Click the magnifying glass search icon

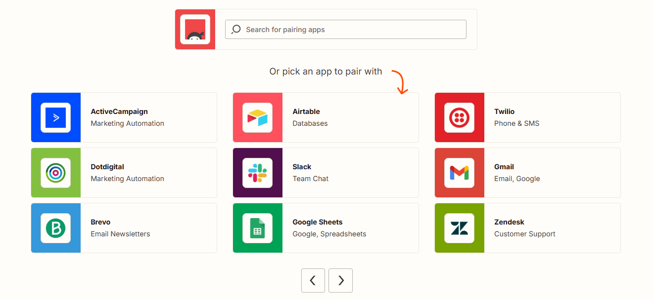click(x=236, y=29)
